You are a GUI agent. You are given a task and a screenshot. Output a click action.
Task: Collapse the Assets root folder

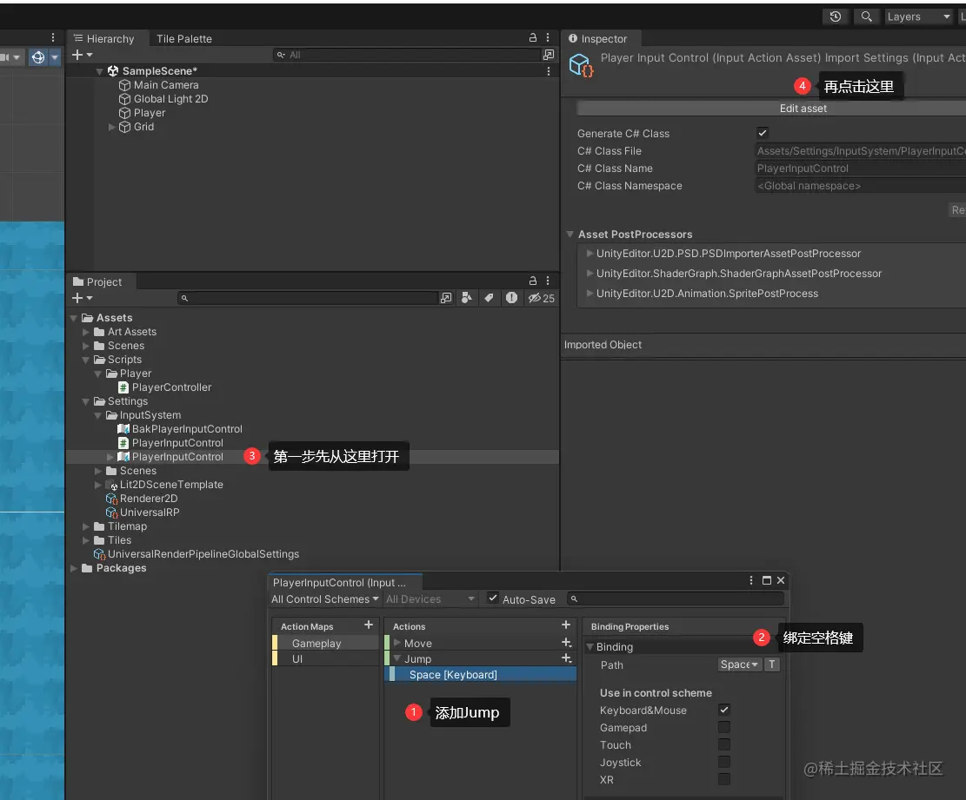(74, 318)
